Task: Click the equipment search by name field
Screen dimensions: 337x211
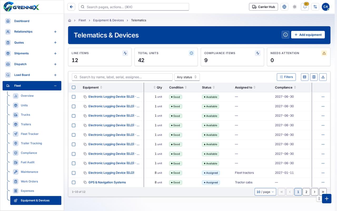Action: pos(122,77)
